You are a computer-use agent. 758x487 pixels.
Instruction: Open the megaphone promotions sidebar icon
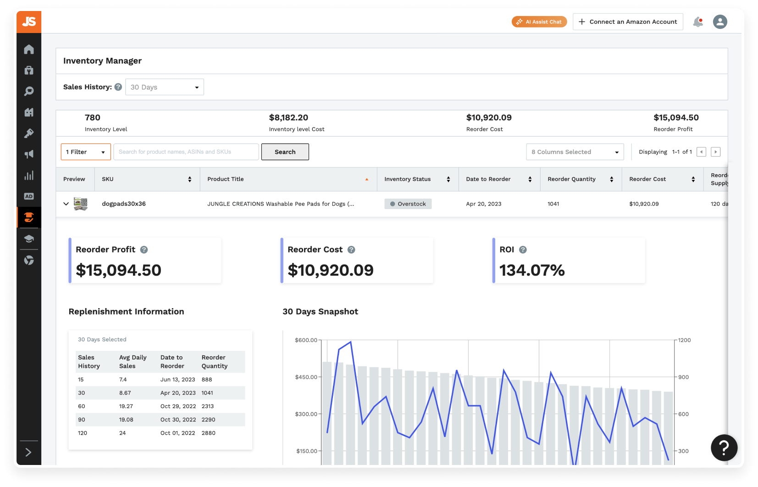coord(29,155)
